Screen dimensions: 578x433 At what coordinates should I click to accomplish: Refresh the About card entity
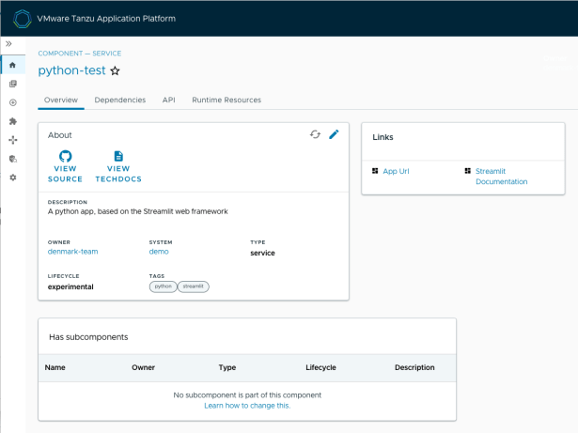pyautogui.click(x=315, y=134)
